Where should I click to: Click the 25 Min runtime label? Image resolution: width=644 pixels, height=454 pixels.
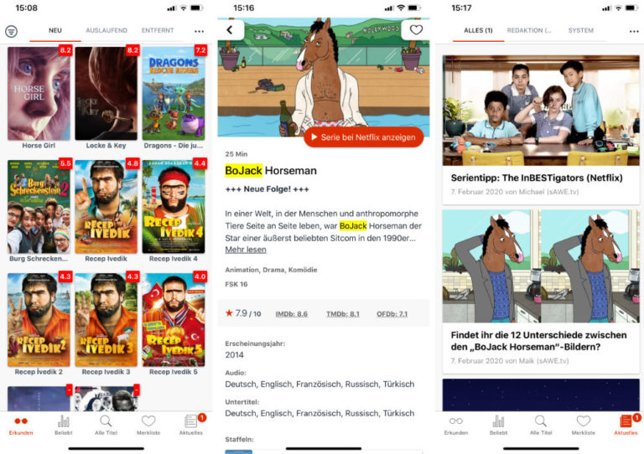tap(236, 154)
